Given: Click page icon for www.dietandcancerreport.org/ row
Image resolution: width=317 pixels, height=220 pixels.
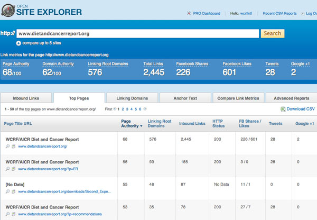Looking at the screenshot, I should [14, 146].
